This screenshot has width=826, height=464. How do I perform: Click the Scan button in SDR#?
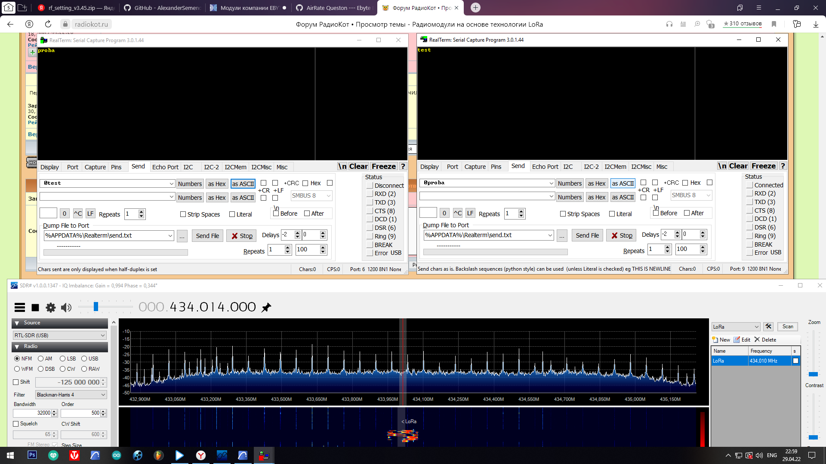788,327
